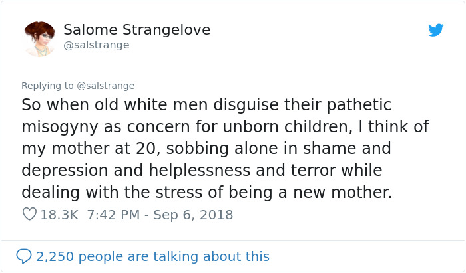The width and height of the screenshot is (466, 273).
Task: Click the word 'Strangelove' in the name
Action: 166,30
